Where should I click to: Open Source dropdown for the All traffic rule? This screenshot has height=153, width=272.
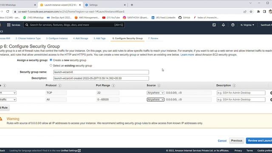(x=156, y=99)
